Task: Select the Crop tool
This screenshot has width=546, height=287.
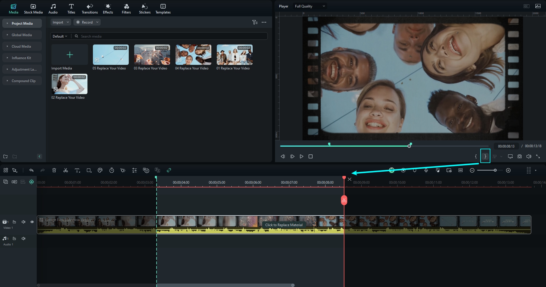Action: click(x=89, y=170)
